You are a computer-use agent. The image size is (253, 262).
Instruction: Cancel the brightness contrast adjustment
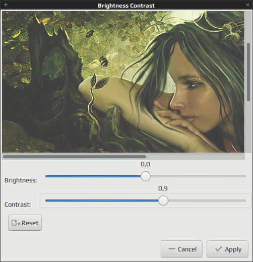tap(181, 249)
